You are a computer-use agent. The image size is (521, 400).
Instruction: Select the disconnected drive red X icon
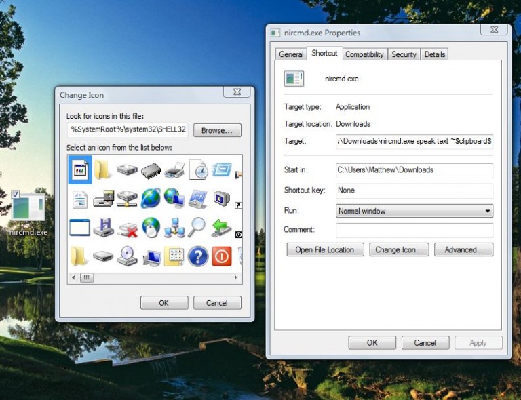(128, 229)
